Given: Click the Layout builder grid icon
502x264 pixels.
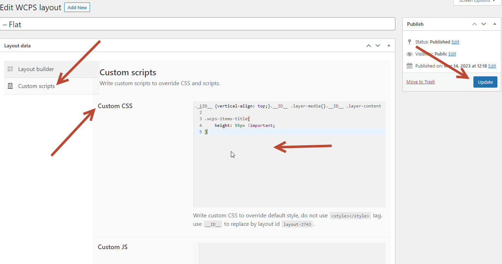Looking at the screenshot, I should coord(10,69).
